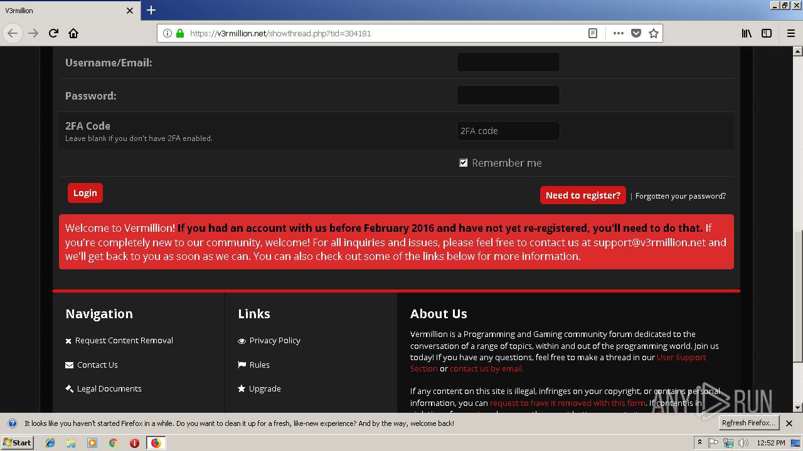Open the Firefox hamburger menu

pos(790,33)
